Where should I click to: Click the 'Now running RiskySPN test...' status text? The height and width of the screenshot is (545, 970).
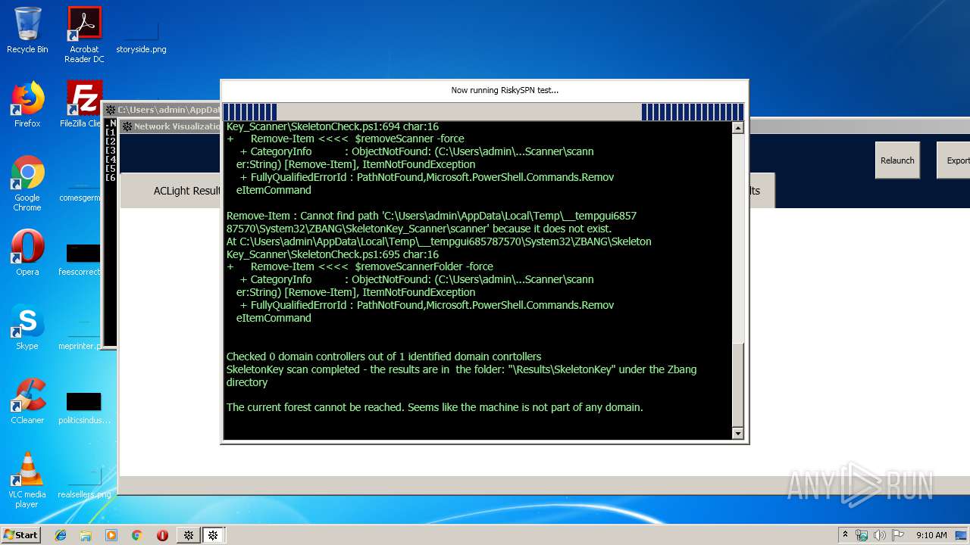(505, 90)
